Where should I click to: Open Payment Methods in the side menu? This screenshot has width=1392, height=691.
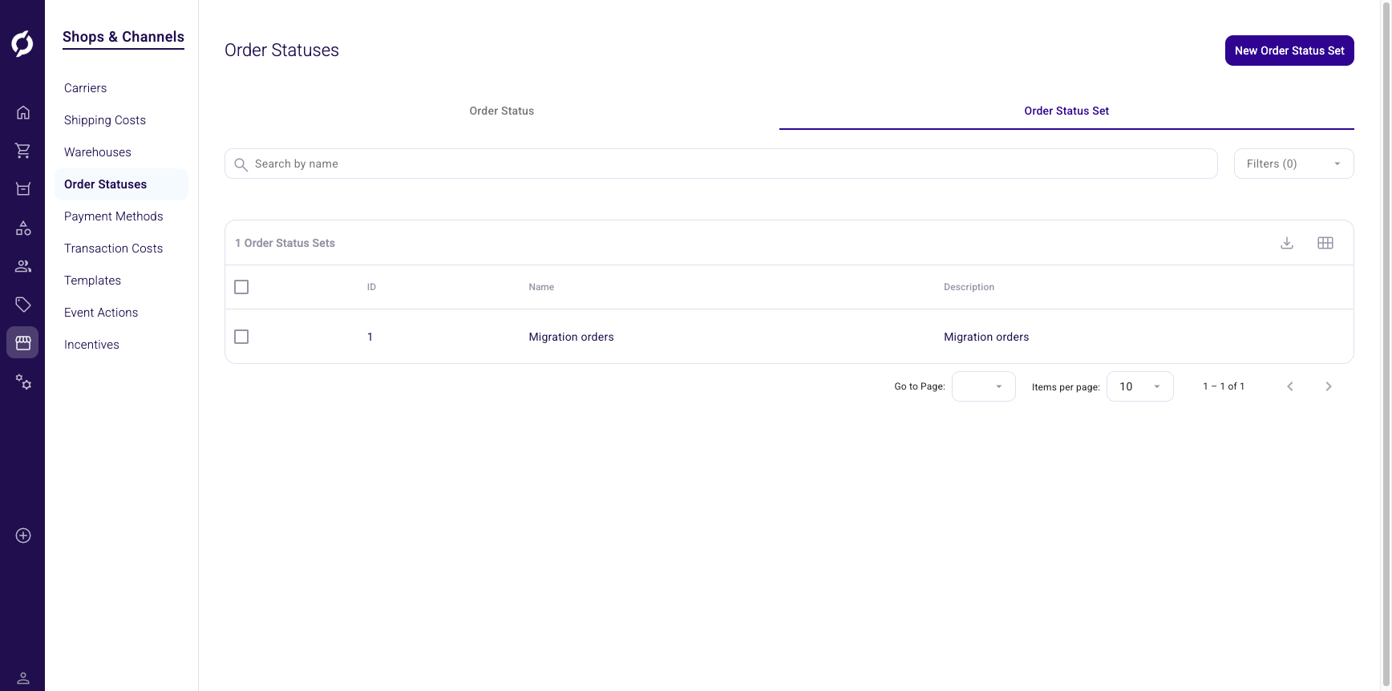pyautogui.click(x=114, y=216)
